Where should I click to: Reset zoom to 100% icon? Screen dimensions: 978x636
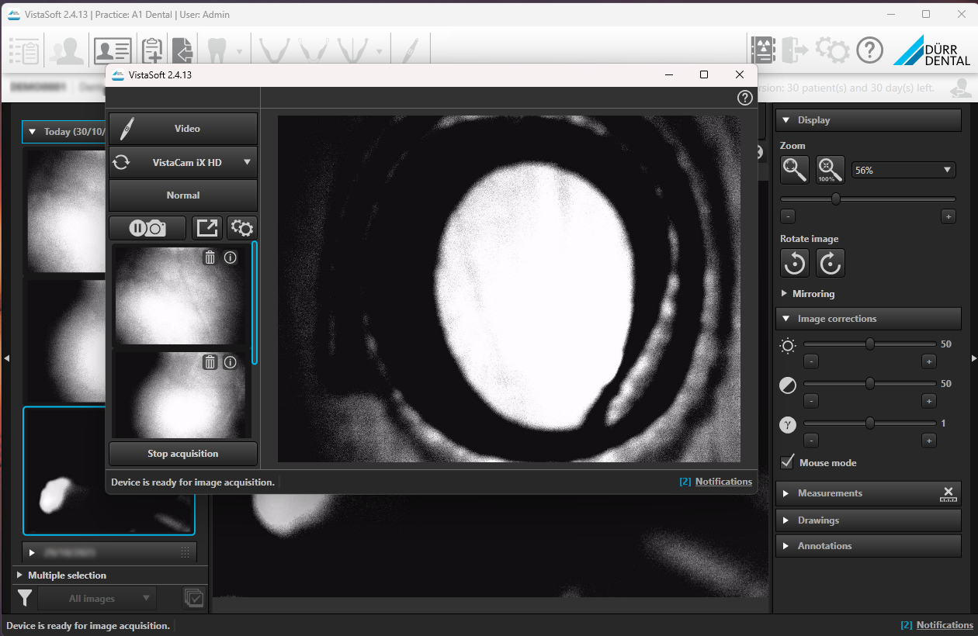[830, 170]
